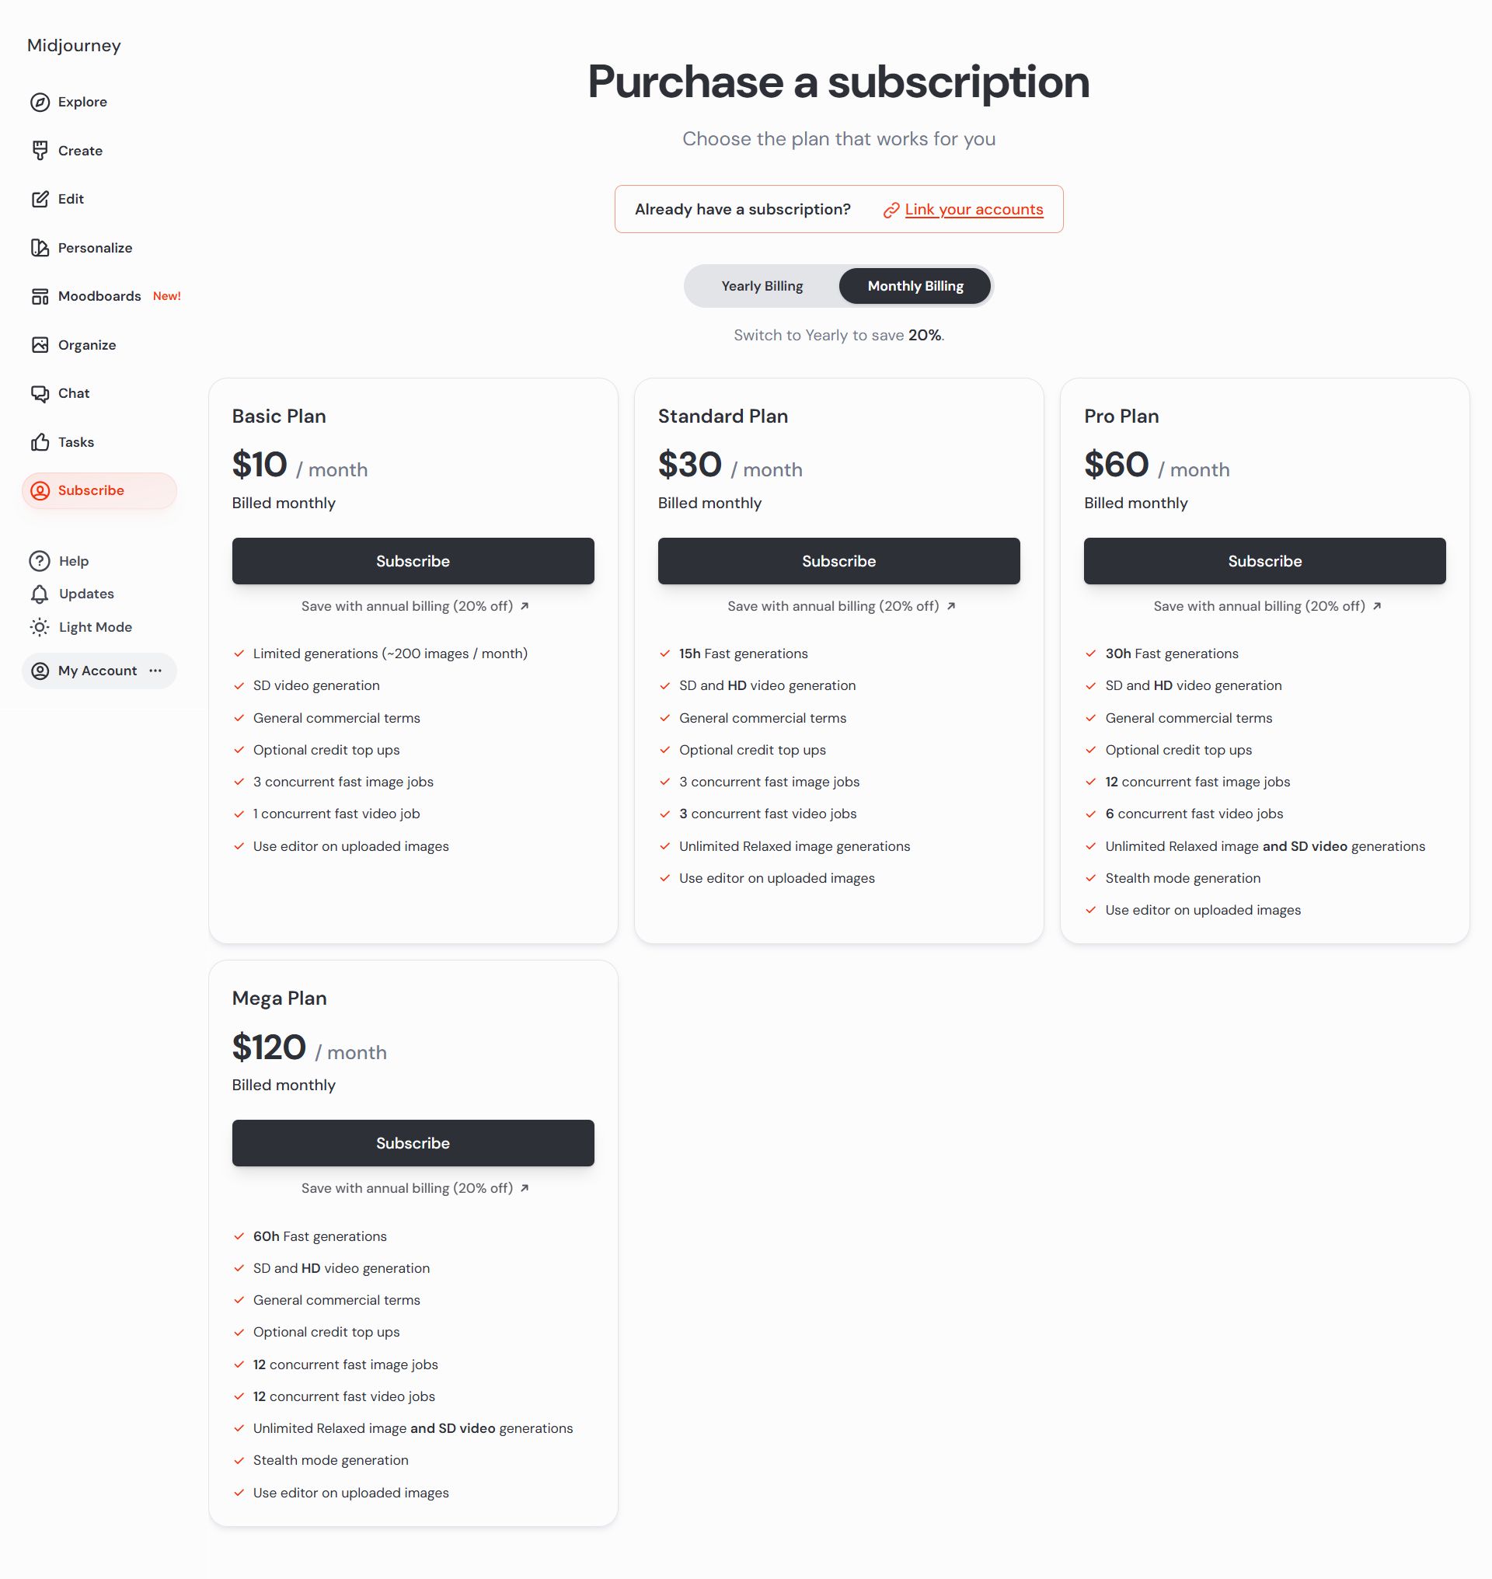Image resolution: width=1492 pixels, height=1579 pixels.
Task: Subscribe to the Mega Plan
Action: coord(413,1143)
